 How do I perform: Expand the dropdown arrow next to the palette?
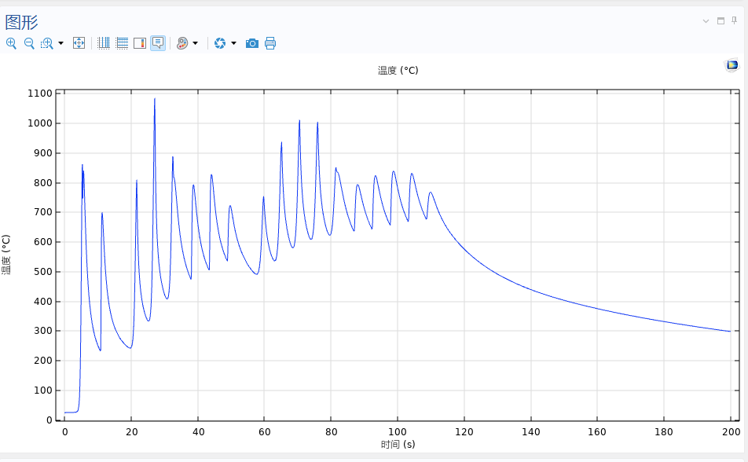point(195,43)
